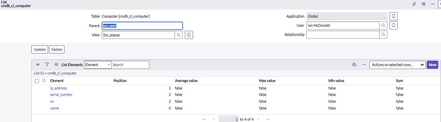Click the View input field
The height and width of the screenshot is (122, 441).
(x=138, y=35)
